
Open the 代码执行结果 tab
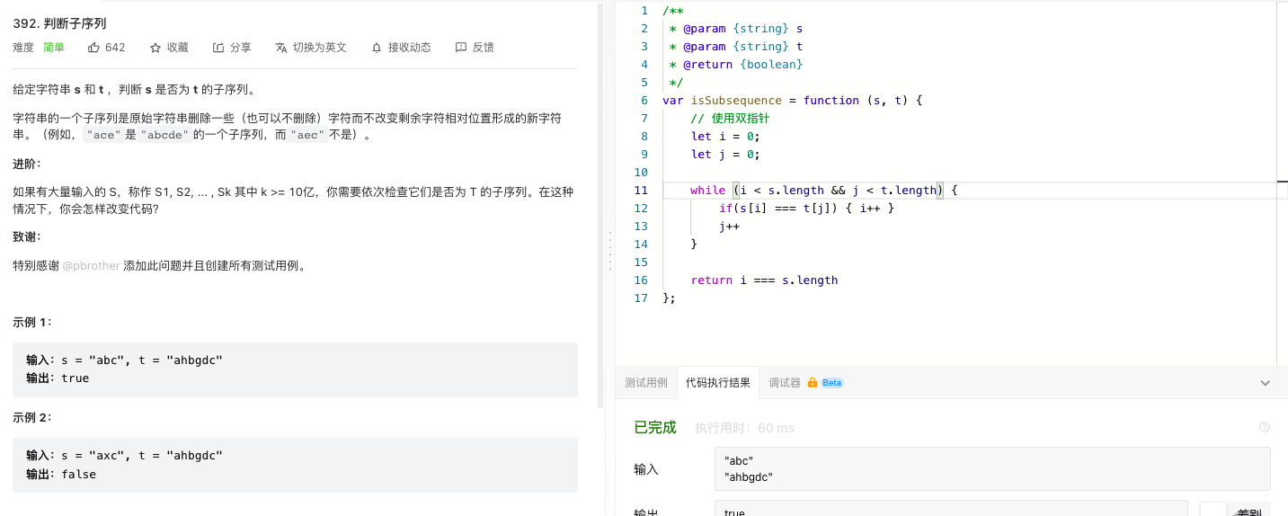click(718, 382)
